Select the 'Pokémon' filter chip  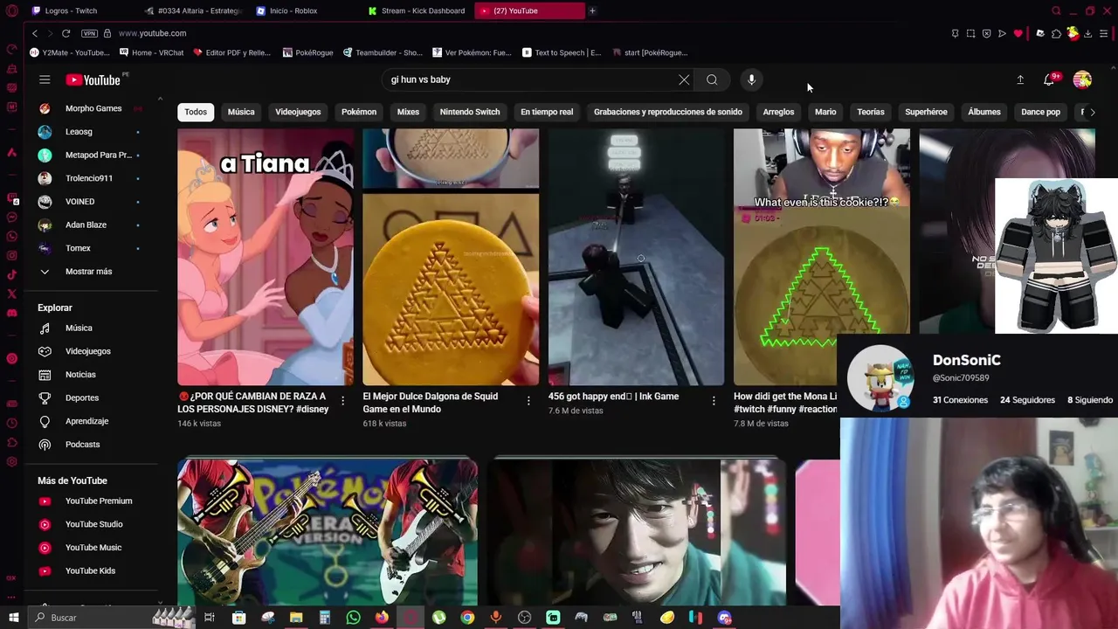(x=359, y=112)
